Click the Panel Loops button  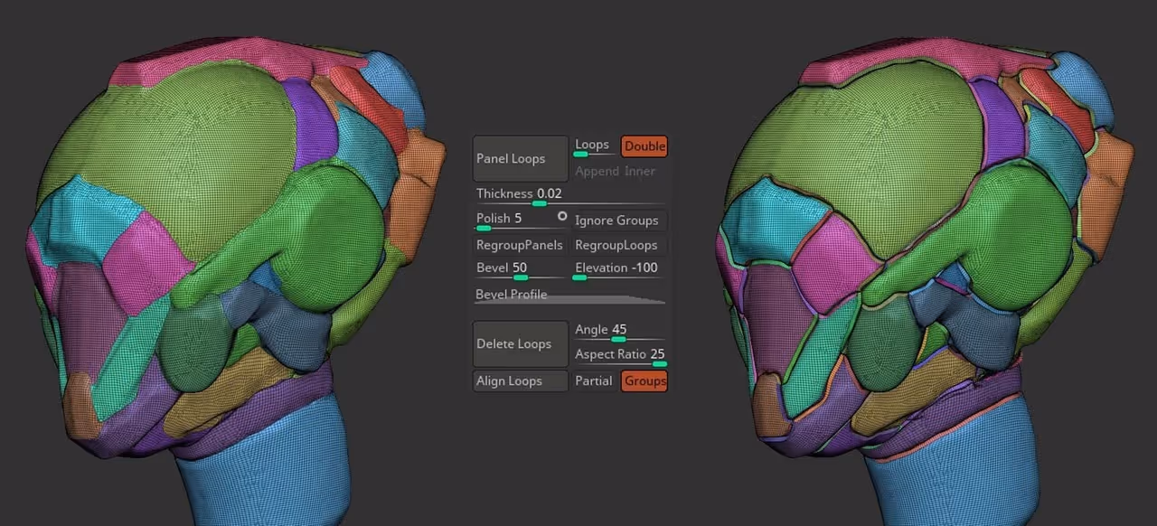coord(521,159)
